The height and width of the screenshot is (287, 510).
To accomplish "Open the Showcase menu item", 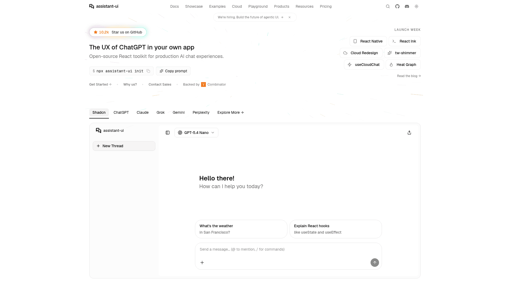I will (194, 6).
